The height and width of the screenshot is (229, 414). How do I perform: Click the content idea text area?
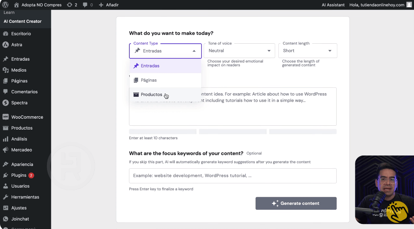233,106
